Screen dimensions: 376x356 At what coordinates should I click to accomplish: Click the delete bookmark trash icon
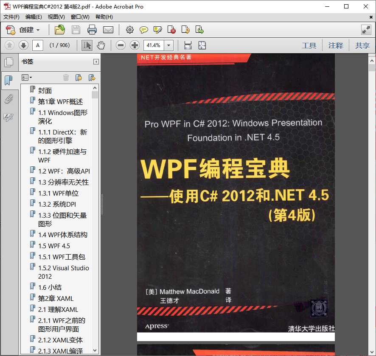66,77
